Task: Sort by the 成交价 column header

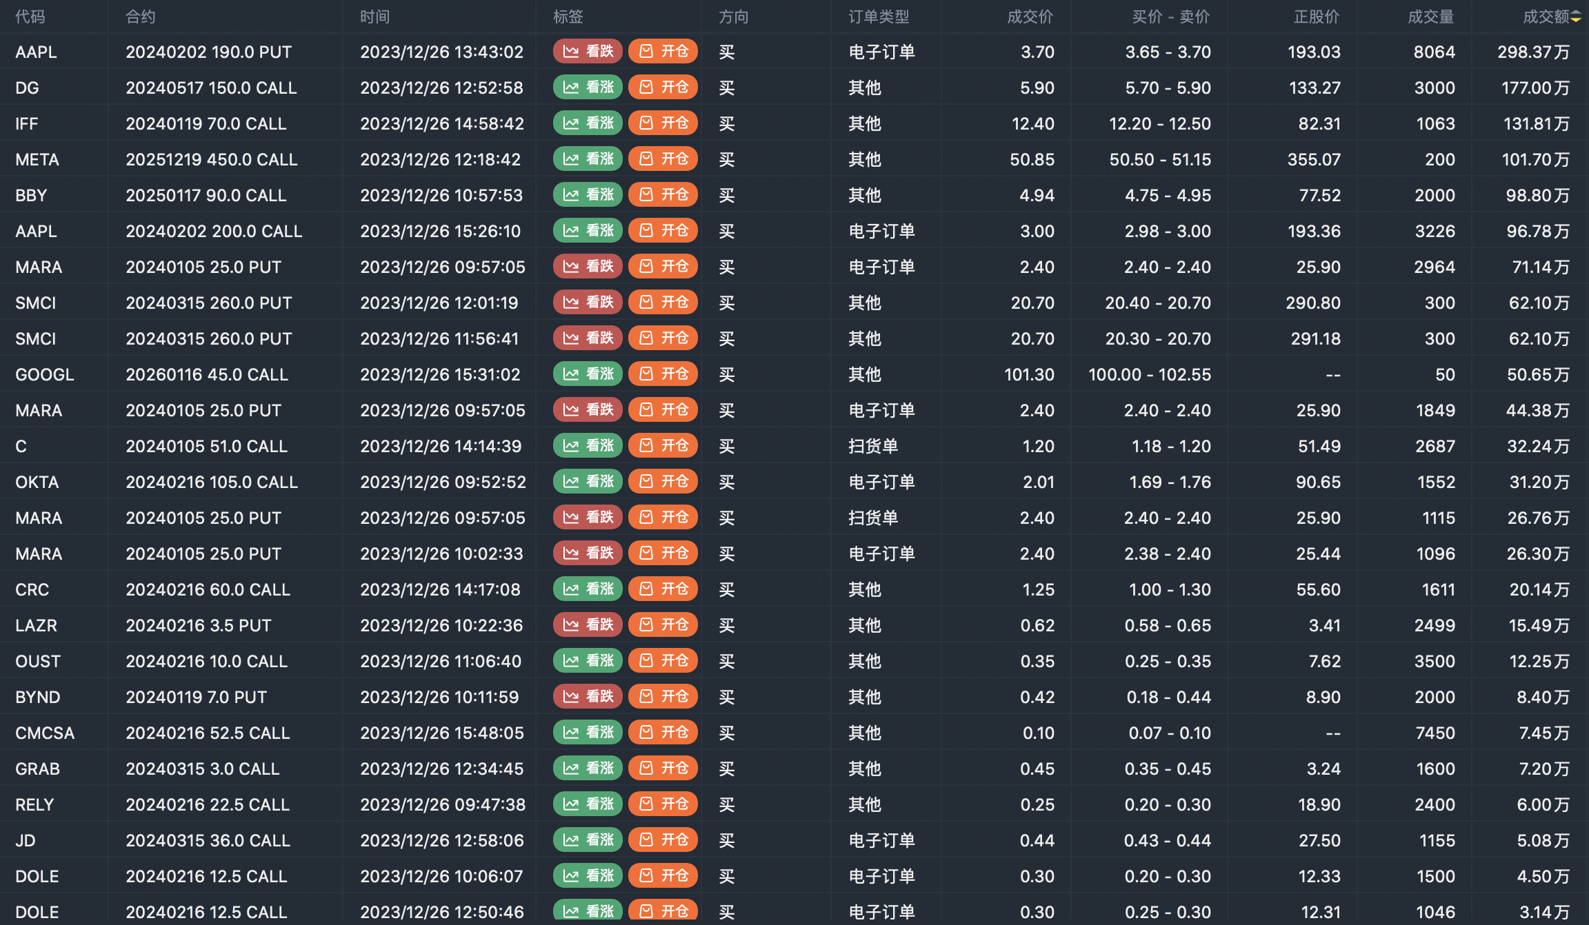Action: pos(1030,17)
